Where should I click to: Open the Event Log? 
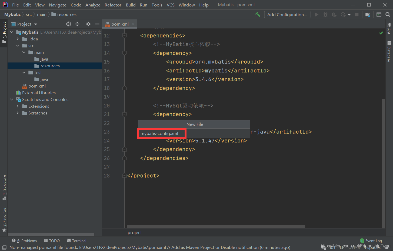(371, 241)
